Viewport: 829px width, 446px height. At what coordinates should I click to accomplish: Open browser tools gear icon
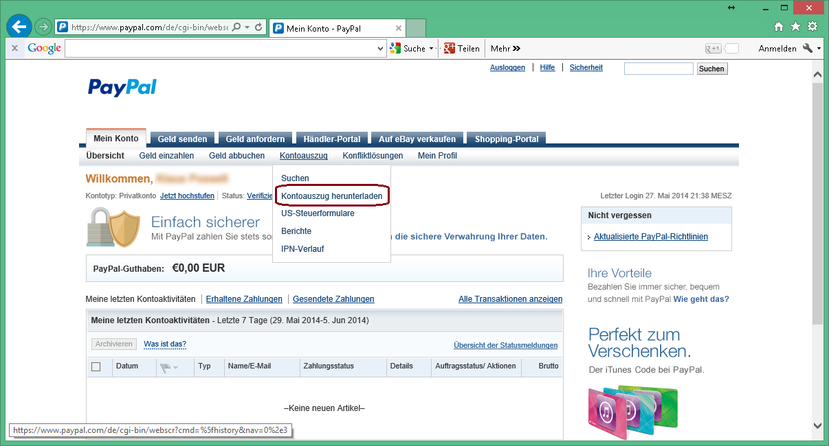coord(813,27)
